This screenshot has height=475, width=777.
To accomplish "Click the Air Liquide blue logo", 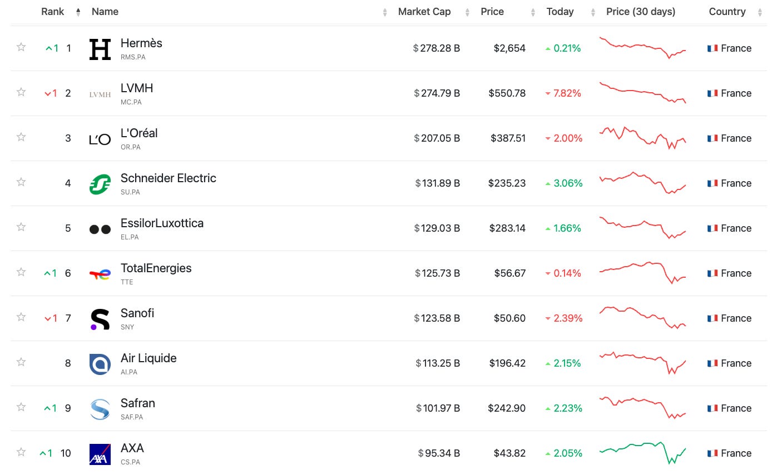I will (100, 364).
